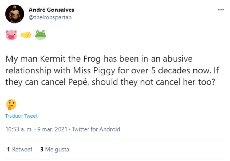Open the 10:53 a. m. timestamp link
This screenshot has width=230, height=161.
point(19,129)
